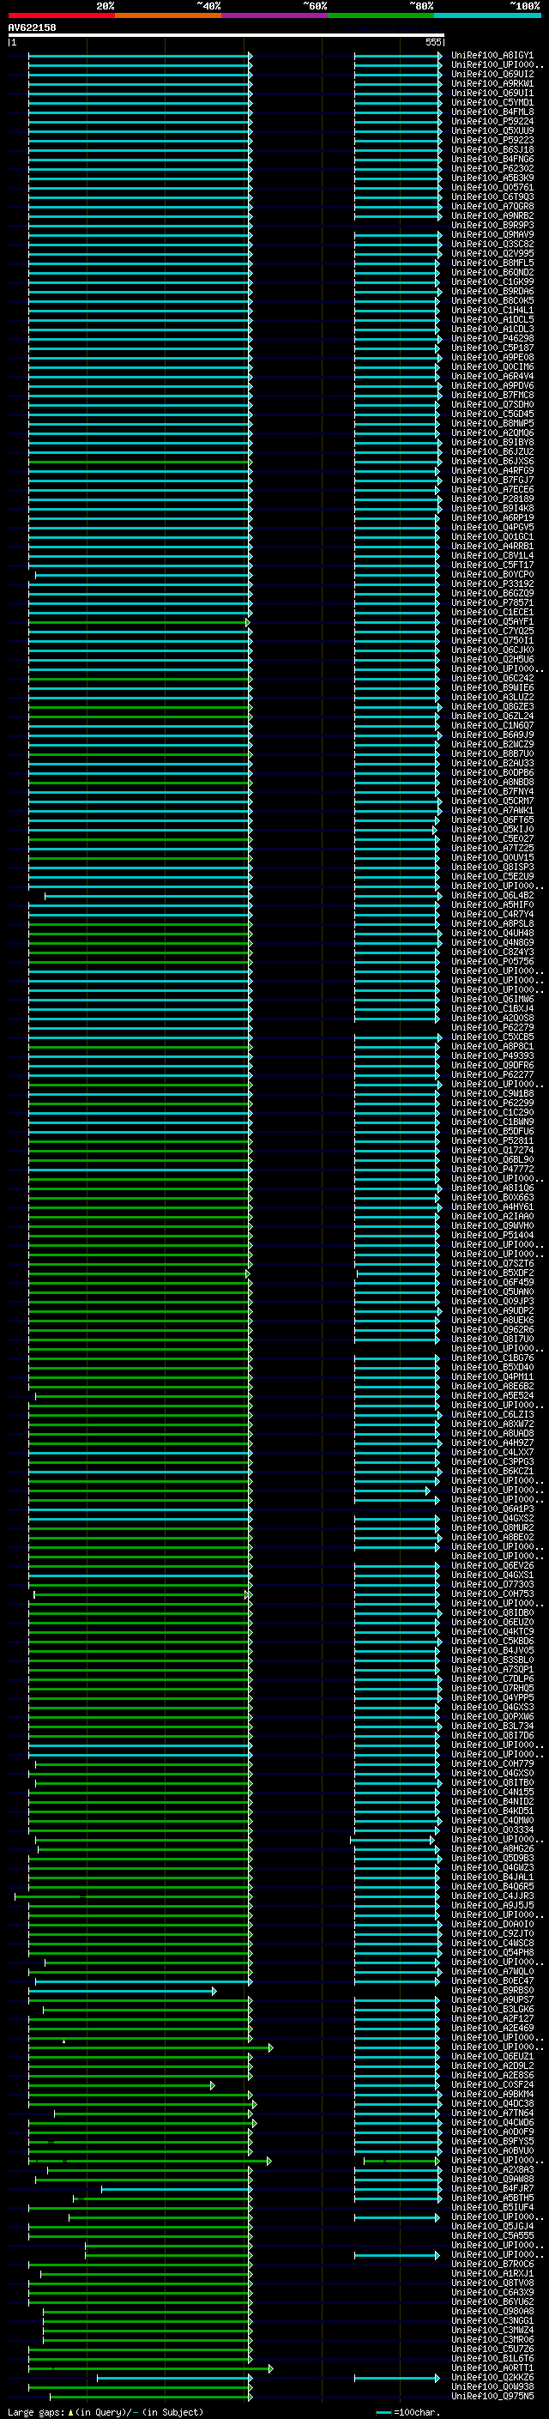Image resolution: width=549 pixels, height=2419 pixels.
Task: Select the UniRef100_A8HG26 hit
Action: 492,1849
